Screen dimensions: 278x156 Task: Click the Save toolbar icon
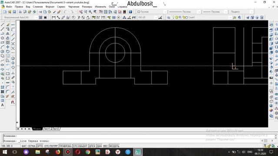point(14,12)
